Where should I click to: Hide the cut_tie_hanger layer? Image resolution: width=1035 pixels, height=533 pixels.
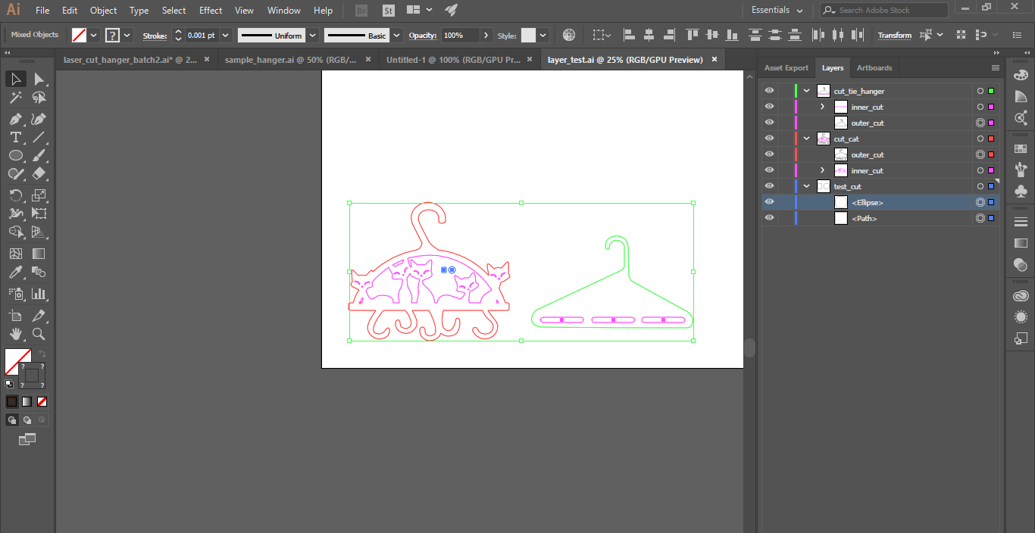coord(770,91)
